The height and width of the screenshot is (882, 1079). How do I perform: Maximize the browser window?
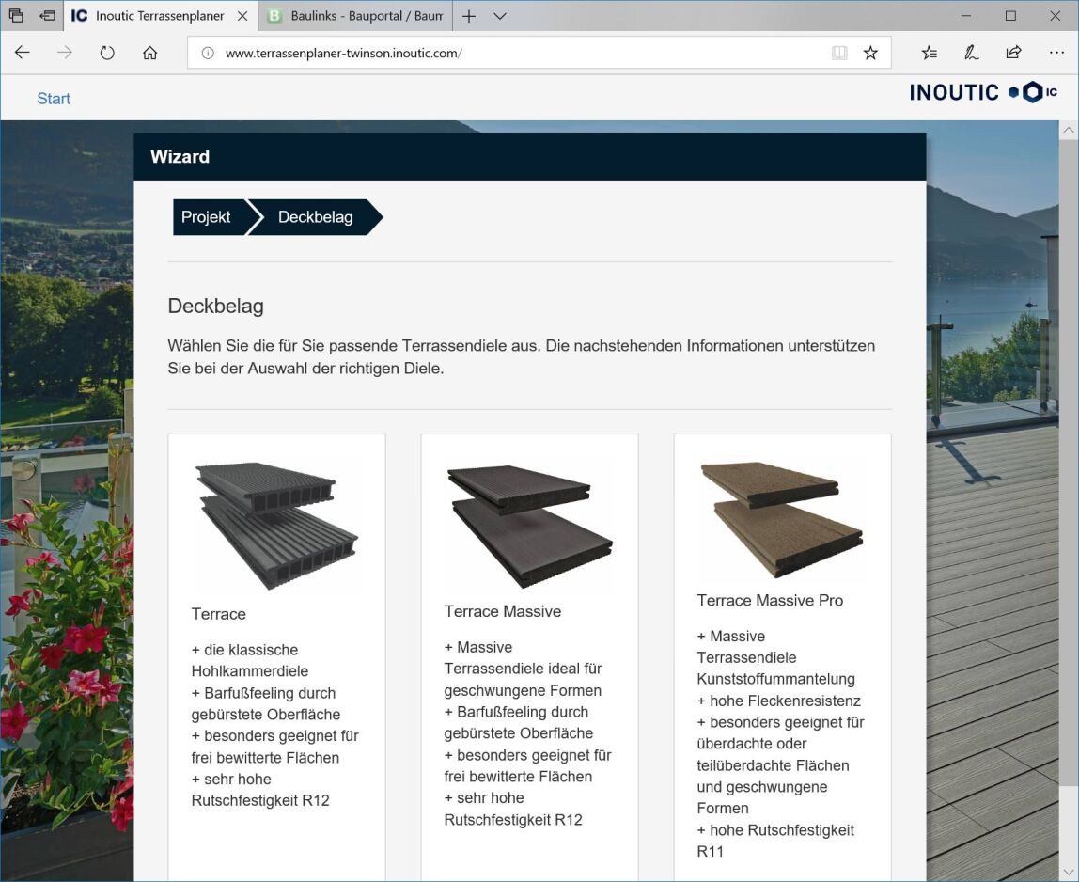(1010, 16)
